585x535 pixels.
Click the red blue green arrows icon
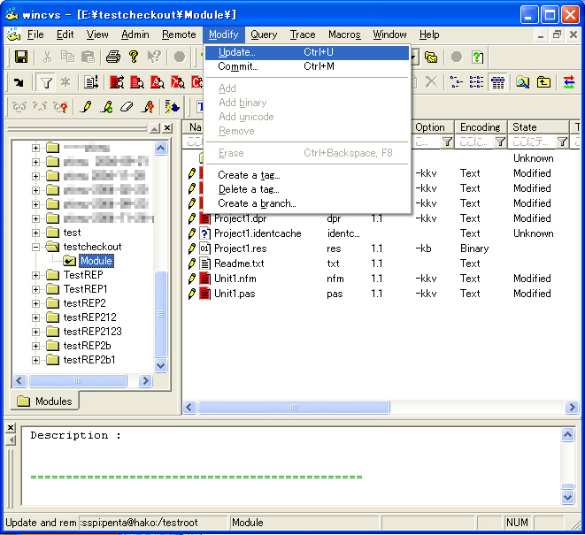569,82
